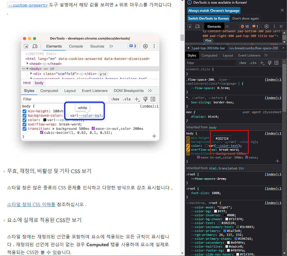This screenshot has height=256, width=287.
Task: Click the orange warnings badge 1
Action: coord(255,26)
